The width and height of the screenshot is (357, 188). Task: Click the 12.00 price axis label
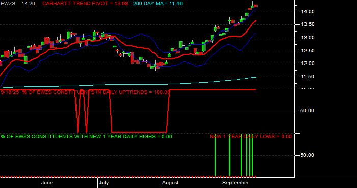(308, 64)
